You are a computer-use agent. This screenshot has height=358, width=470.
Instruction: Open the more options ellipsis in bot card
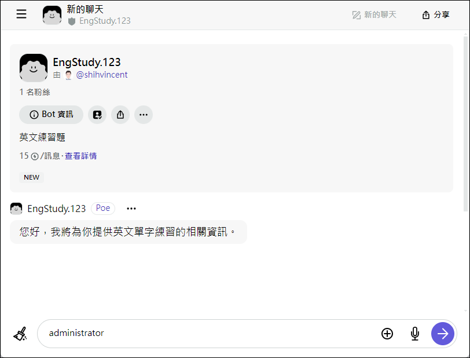tap(144, 114)
